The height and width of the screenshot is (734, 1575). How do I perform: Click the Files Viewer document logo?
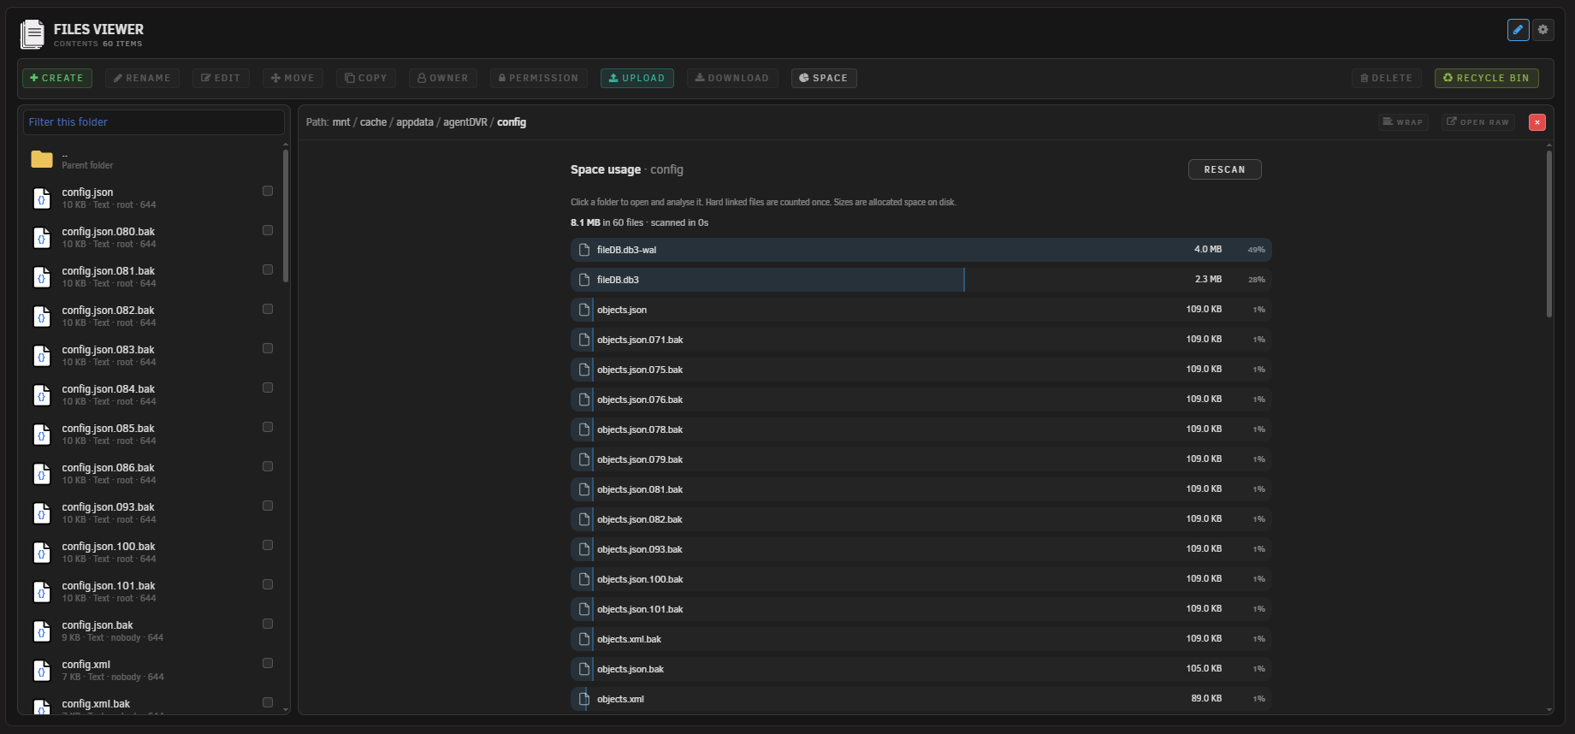(33, 34)
